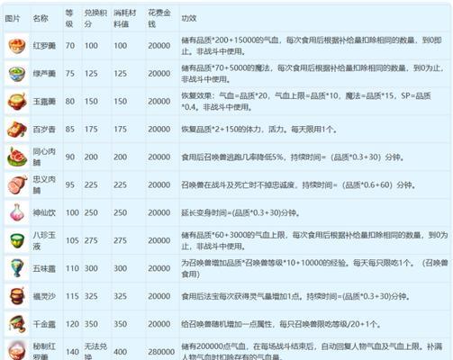Select the 五味露 goblet picture
453x360 pixels.
coord(17,268)
